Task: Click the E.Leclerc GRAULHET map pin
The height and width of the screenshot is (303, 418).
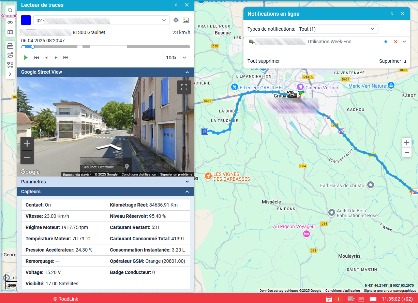Action: (234, 87)
